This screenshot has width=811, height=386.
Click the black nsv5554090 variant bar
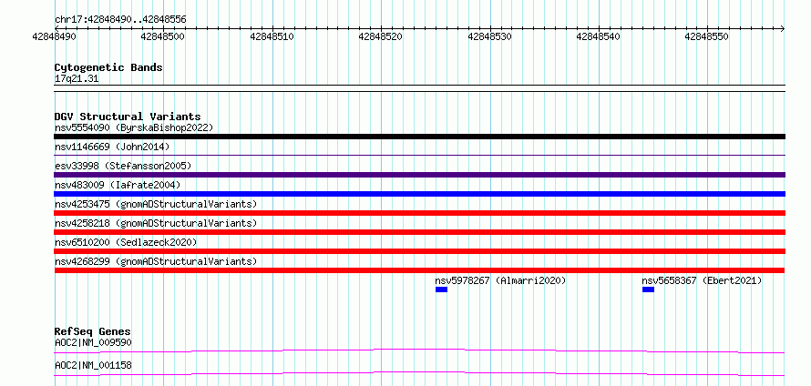[x=419, y=137]
